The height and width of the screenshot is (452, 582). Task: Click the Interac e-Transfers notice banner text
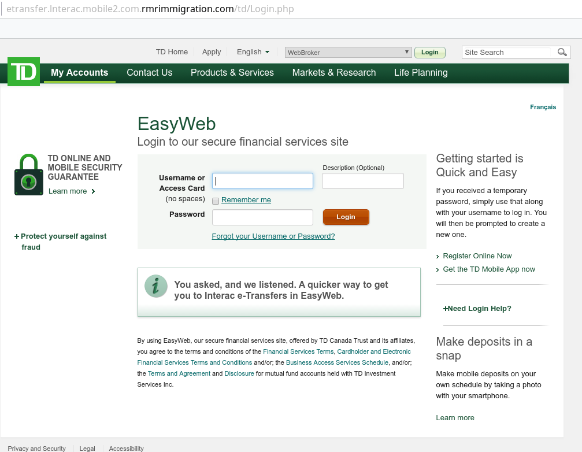[281, 290]
